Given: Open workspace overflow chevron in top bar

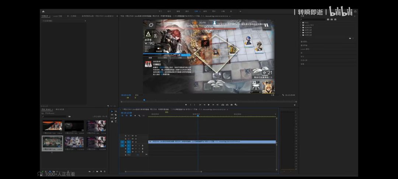Looking at the screenshot, I should pos(240,11).
